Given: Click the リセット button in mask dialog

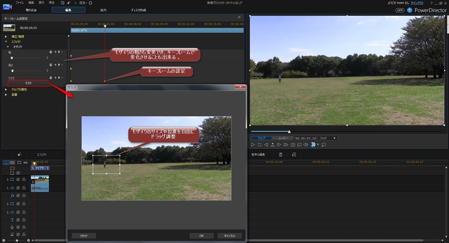Looking at the screenshot, I should pyautogui.click(x=83, y=236).
